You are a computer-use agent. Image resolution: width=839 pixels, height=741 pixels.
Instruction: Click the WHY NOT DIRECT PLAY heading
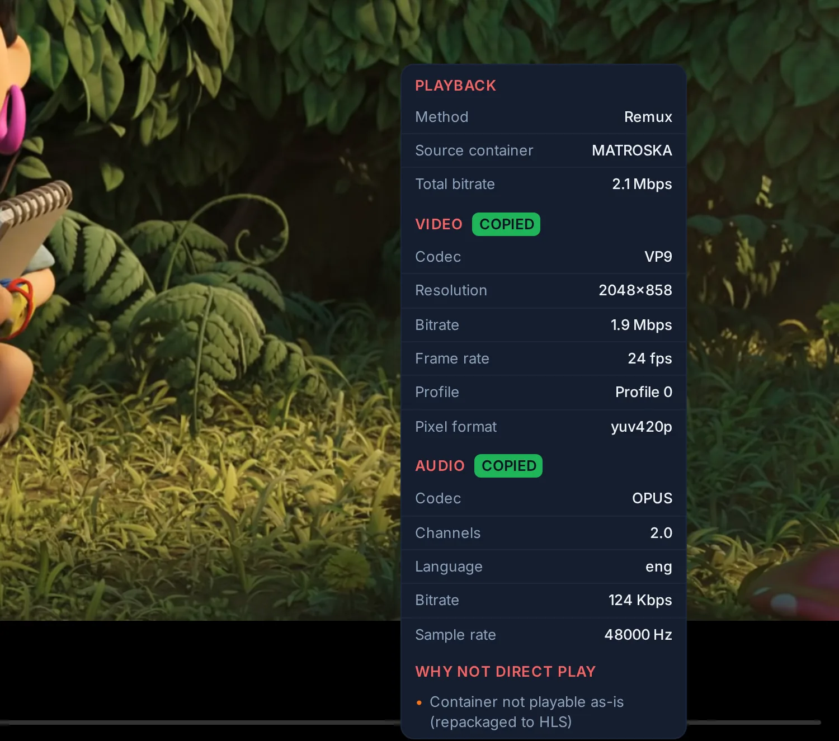[505, 672]
